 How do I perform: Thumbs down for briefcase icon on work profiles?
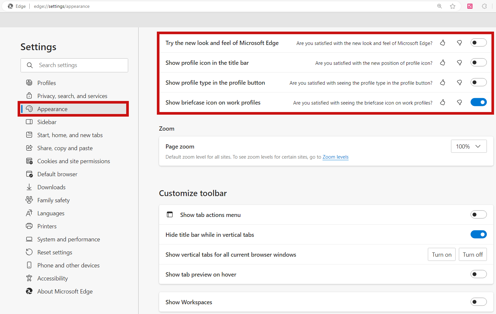pyautogui.click(x=459, y=102)
